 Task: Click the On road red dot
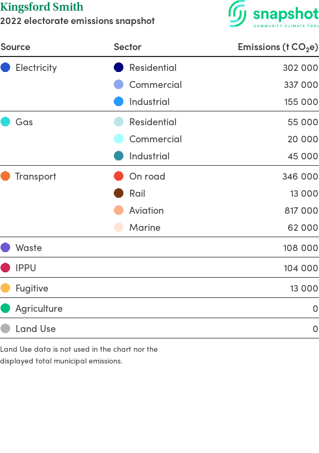point(119,176)
